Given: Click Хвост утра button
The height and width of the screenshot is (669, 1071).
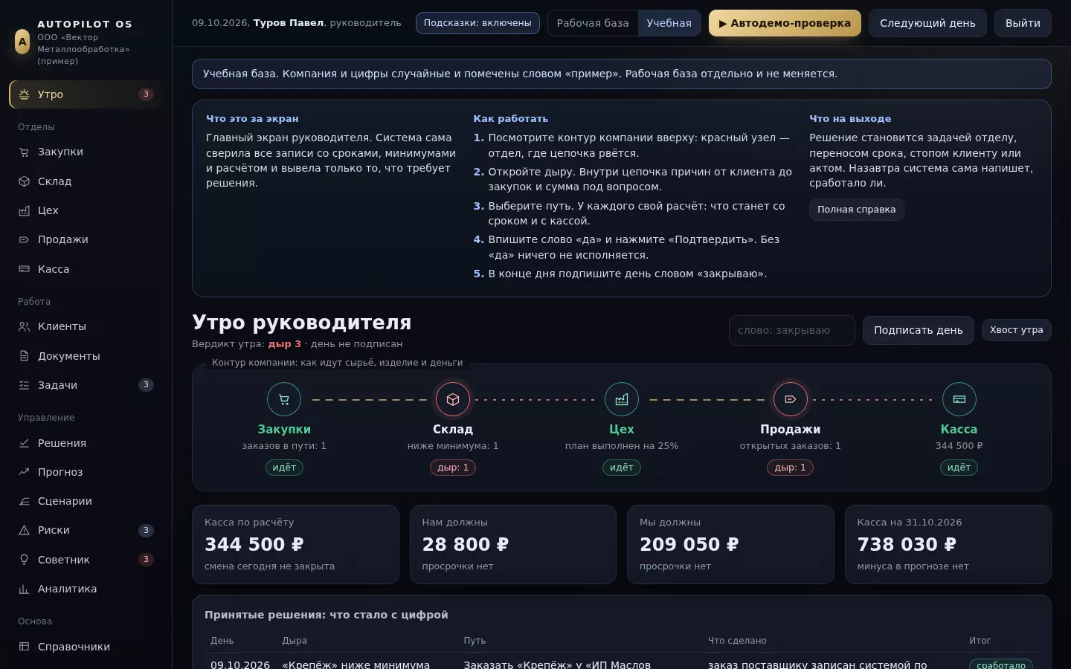Looking at the screenshot, I should [1016, 330].
